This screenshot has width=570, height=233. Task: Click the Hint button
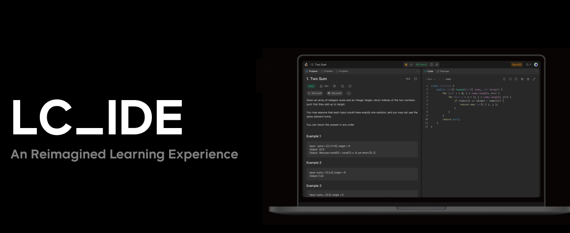tap(408, 78)
